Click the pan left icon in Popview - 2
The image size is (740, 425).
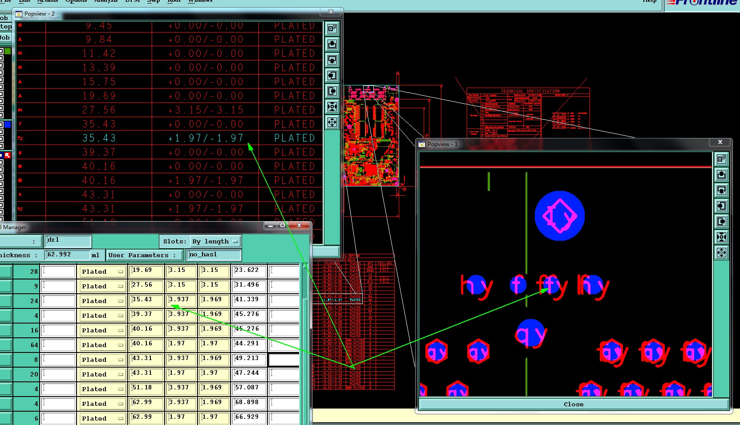pos(332,76)
